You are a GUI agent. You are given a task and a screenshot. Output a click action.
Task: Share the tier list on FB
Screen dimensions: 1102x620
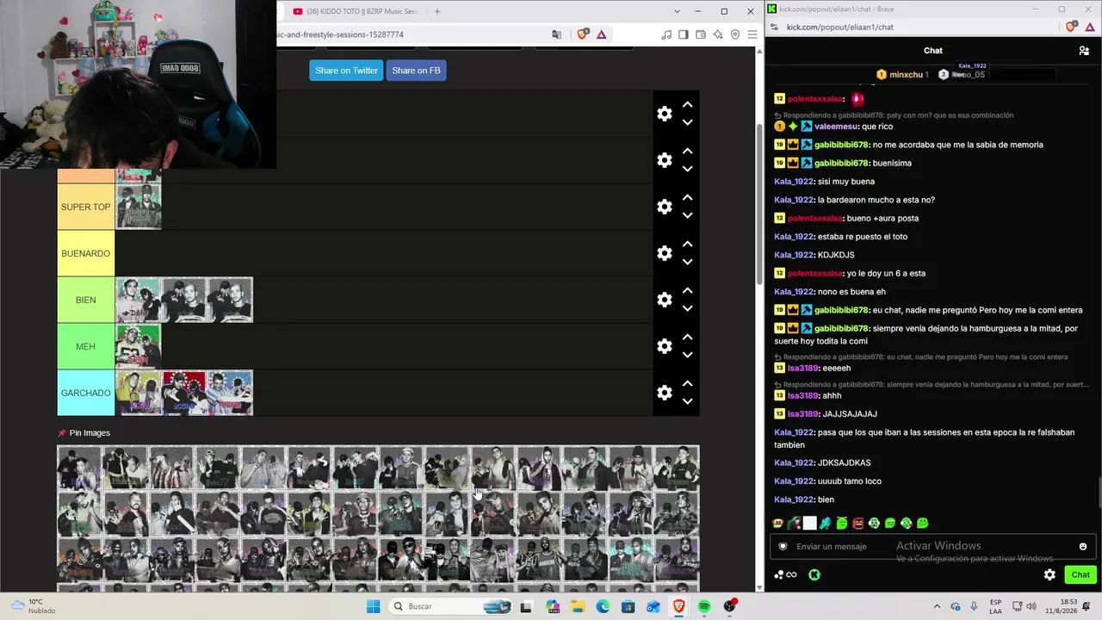(416, 71)
